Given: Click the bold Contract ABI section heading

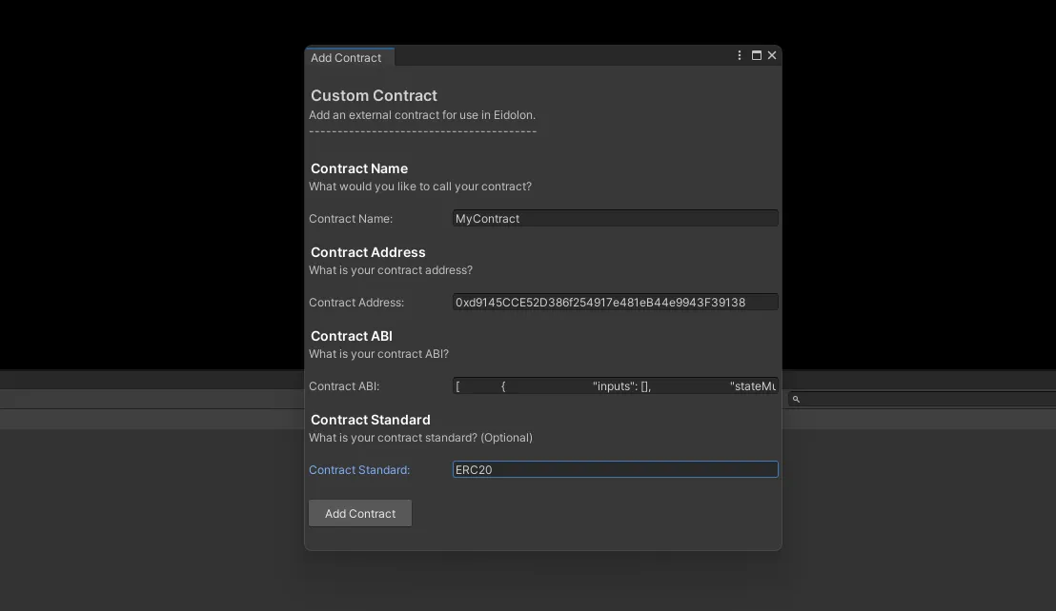Looking at the screenshot, I should click(x=351, y=336).
